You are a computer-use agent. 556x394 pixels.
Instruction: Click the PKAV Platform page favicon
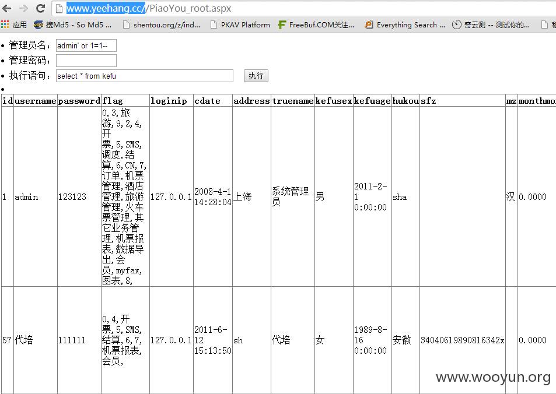[x=214, y=25]
